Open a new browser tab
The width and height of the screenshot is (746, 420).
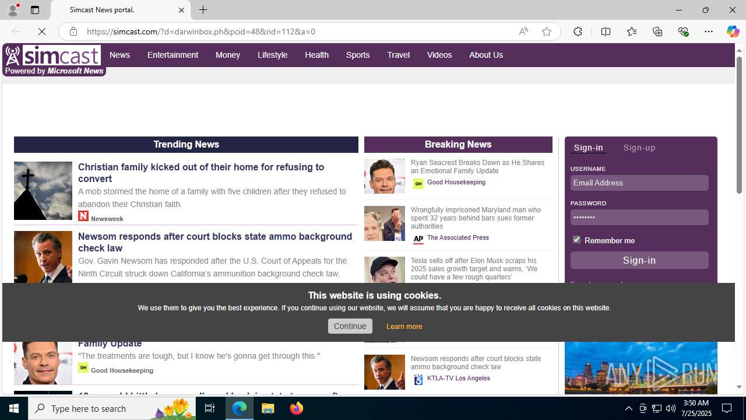pos(203,10)
